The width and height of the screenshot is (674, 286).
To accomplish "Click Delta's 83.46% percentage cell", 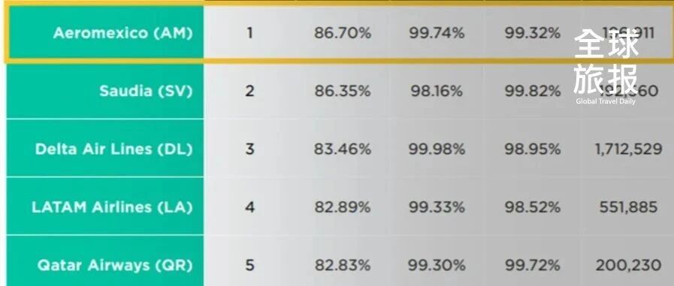I will (x=342, y=149).
